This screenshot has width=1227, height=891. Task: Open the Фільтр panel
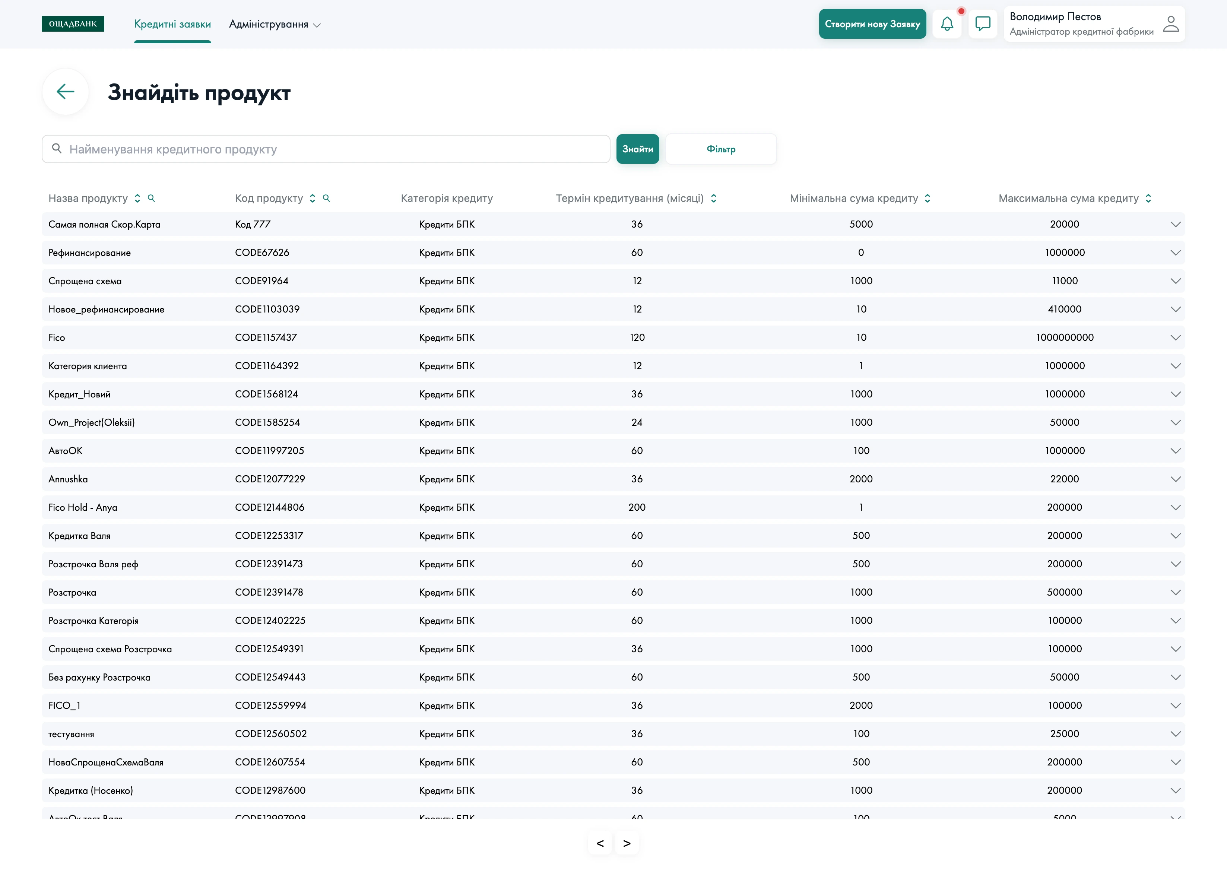click(720, 149)
